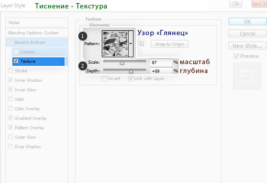
Task: Click the new preset from pattern icon
Action: point(142,44)
